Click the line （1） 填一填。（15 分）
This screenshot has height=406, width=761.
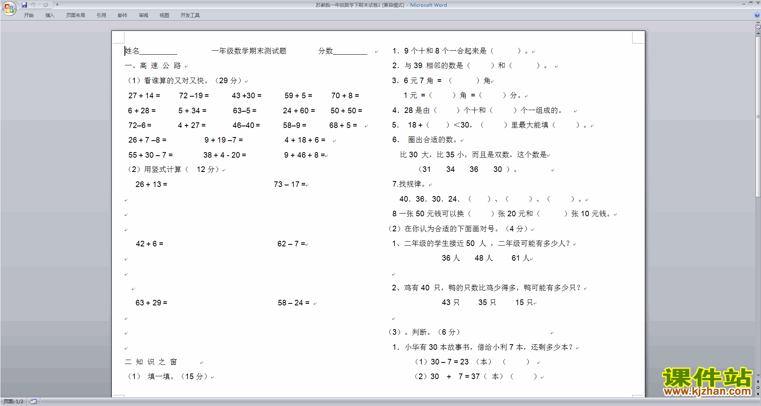point(168,376)
